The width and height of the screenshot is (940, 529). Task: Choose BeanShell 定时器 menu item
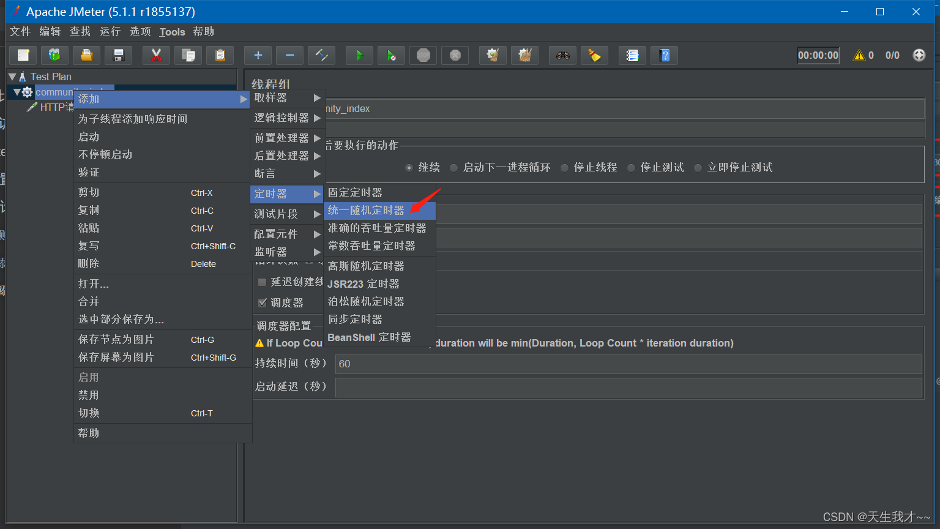(x=380, y=337)
